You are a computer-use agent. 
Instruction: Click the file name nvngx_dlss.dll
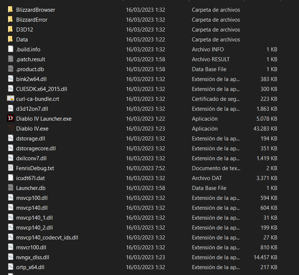(33, 257)
